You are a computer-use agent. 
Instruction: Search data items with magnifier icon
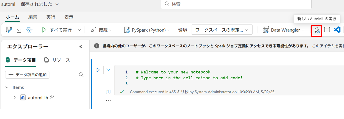pos(81,75)
